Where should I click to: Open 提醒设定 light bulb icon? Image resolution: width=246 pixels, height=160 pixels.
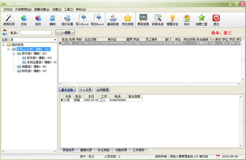[172, 18]
